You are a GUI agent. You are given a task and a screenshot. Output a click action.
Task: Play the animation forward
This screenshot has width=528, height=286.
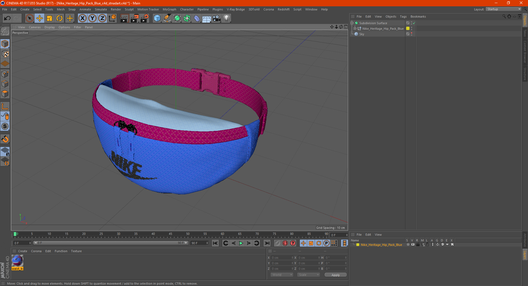(x=241, y=243)
